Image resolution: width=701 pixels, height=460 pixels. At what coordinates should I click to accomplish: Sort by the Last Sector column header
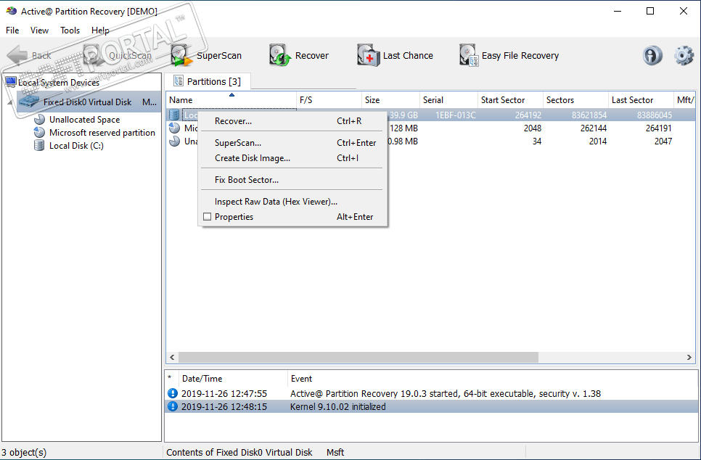coord(641,100)
